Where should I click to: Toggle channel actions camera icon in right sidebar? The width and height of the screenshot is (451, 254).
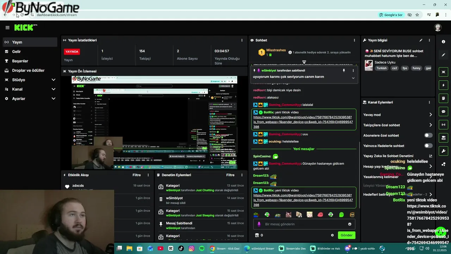tap(443, 138)
